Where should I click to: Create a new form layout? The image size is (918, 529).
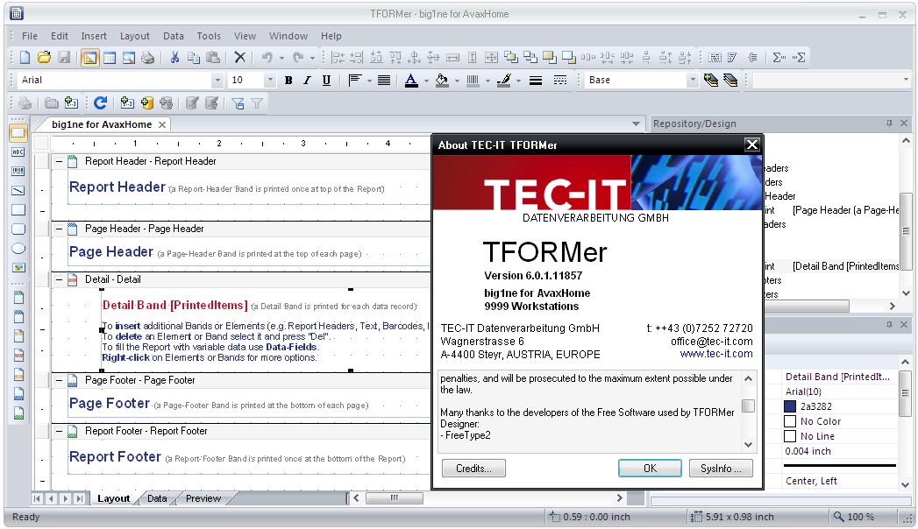point(25,57)
